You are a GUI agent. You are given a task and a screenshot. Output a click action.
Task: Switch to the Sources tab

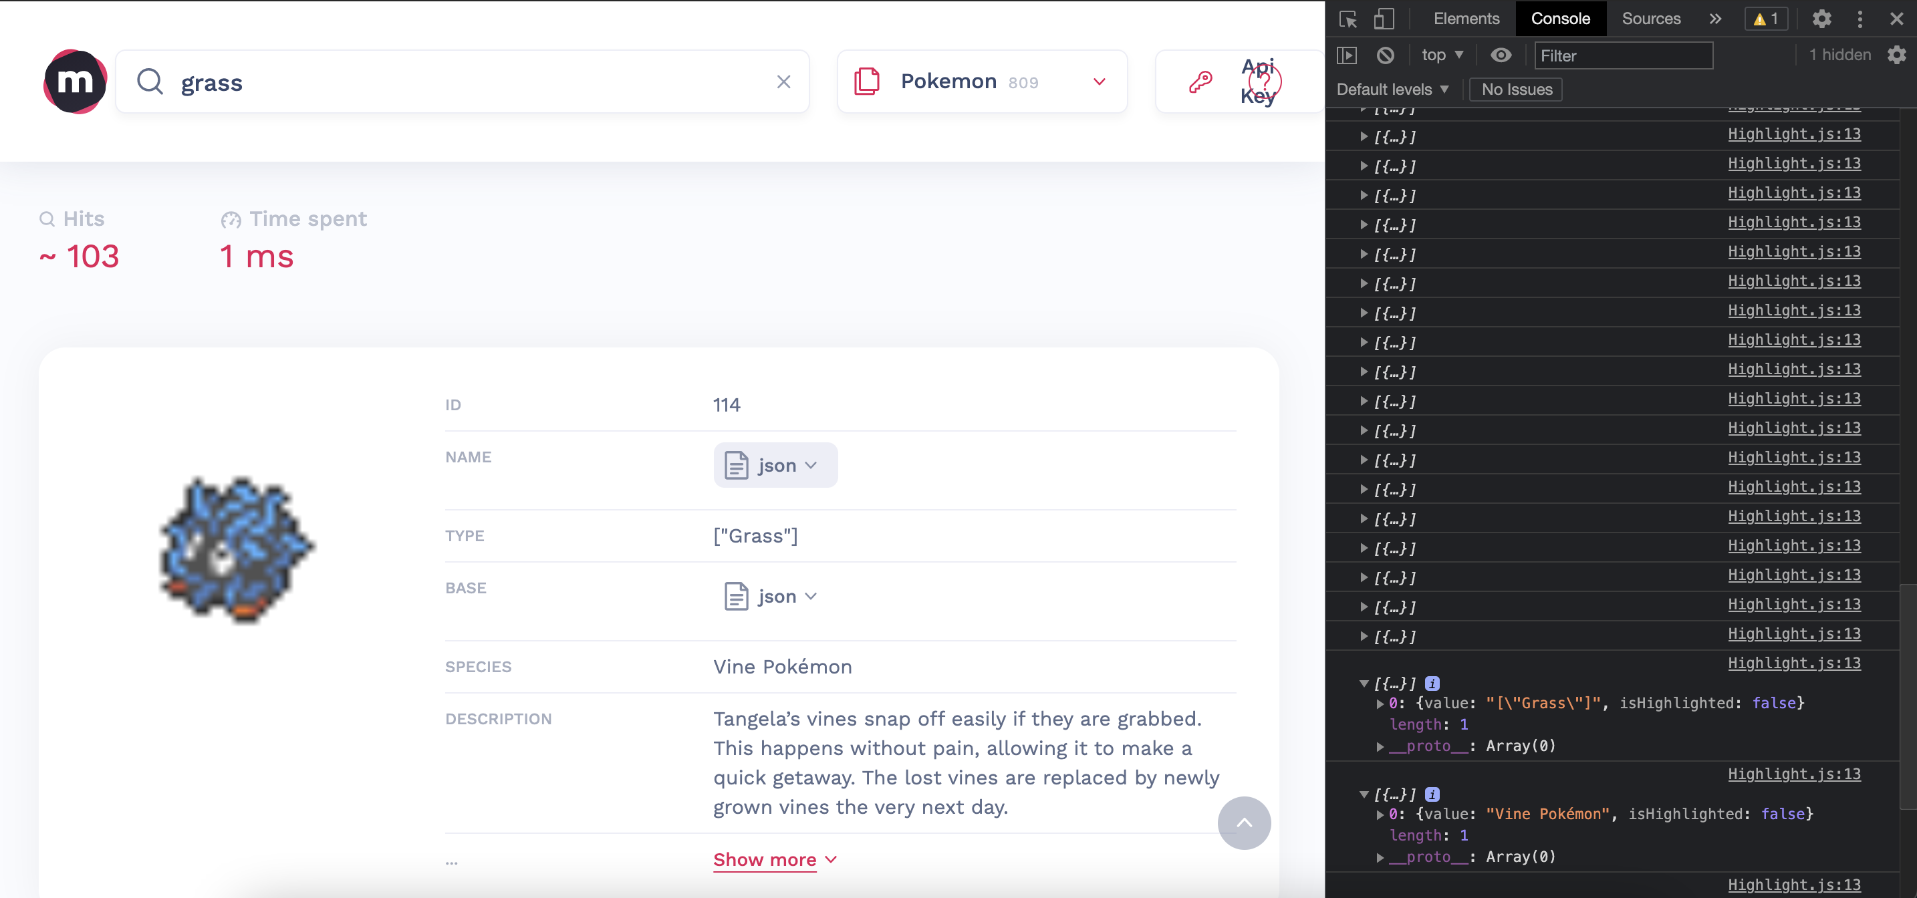1650,19
